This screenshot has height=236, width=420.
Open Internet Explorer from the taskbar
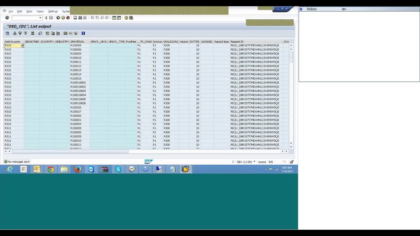pyautogui.click(x=10, y=169)
